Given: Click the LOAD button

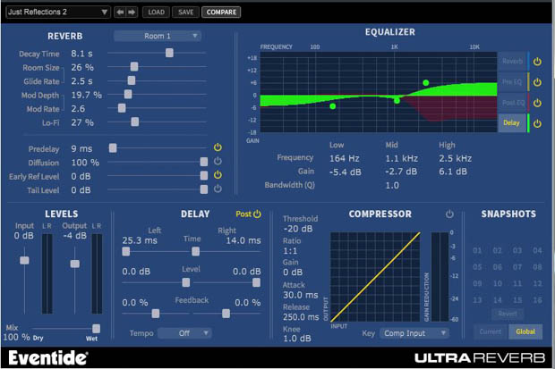Looking at the screenshot, I should pos(156,13).
